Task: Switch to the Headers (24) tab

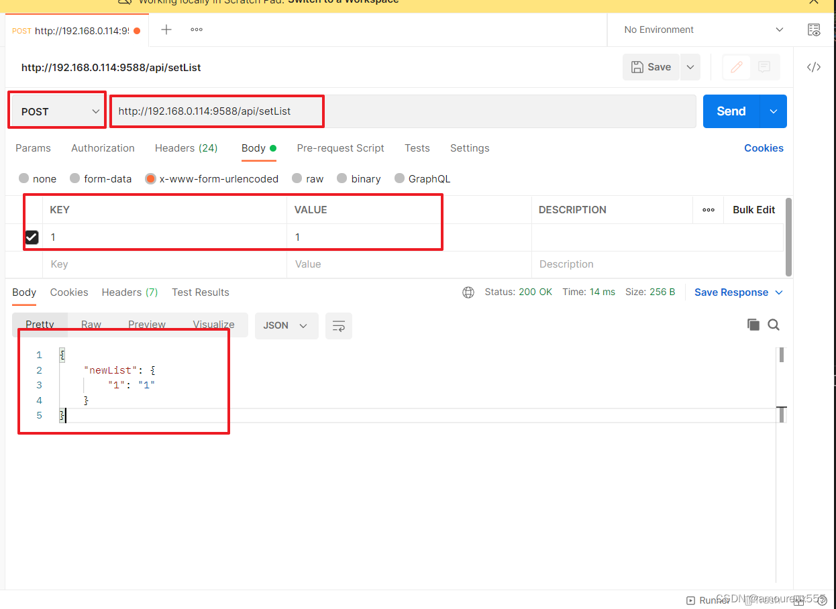Action: (x=186, y=148)
